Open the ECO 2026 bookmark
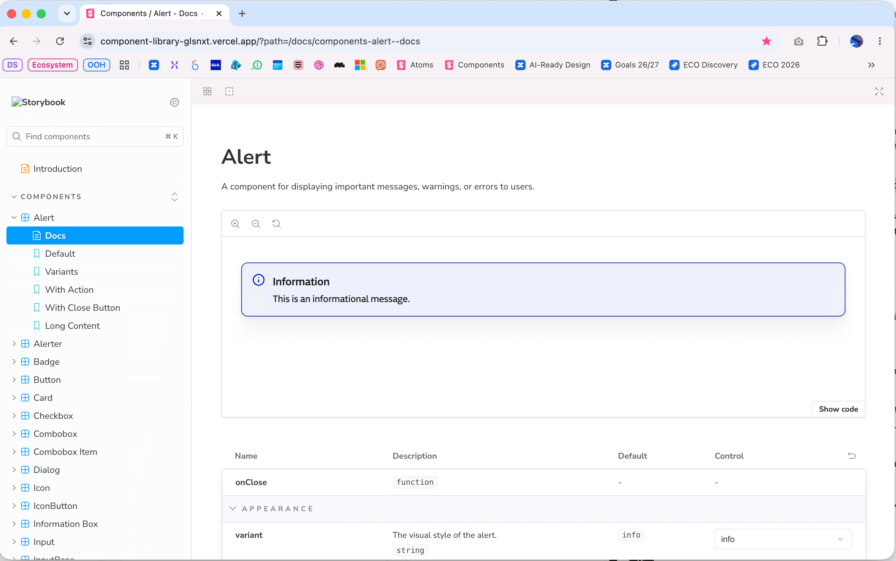 (774, 65)
